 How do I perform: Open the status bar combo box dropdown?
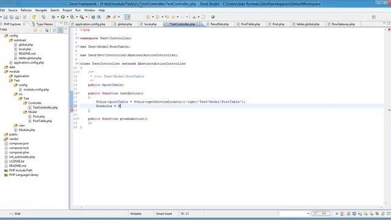(308, 213)
